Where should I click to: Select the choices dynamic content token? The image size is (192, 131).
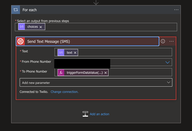point(32,27)
